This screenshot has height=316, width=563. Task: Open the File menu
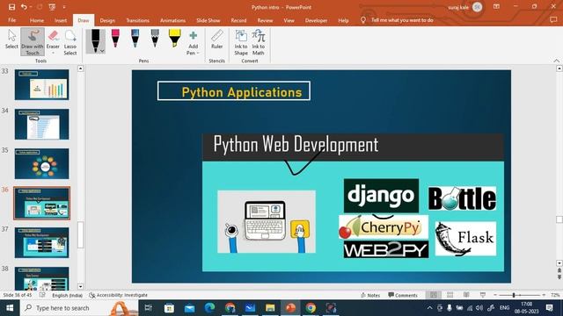tap(11, 20)
